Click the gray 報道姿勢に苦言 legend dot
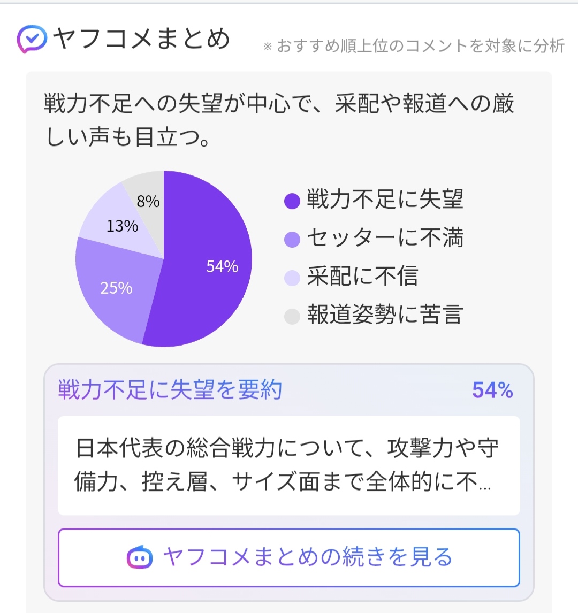Image resolution: width=578 pixels, height=613 pixels. 292,316
